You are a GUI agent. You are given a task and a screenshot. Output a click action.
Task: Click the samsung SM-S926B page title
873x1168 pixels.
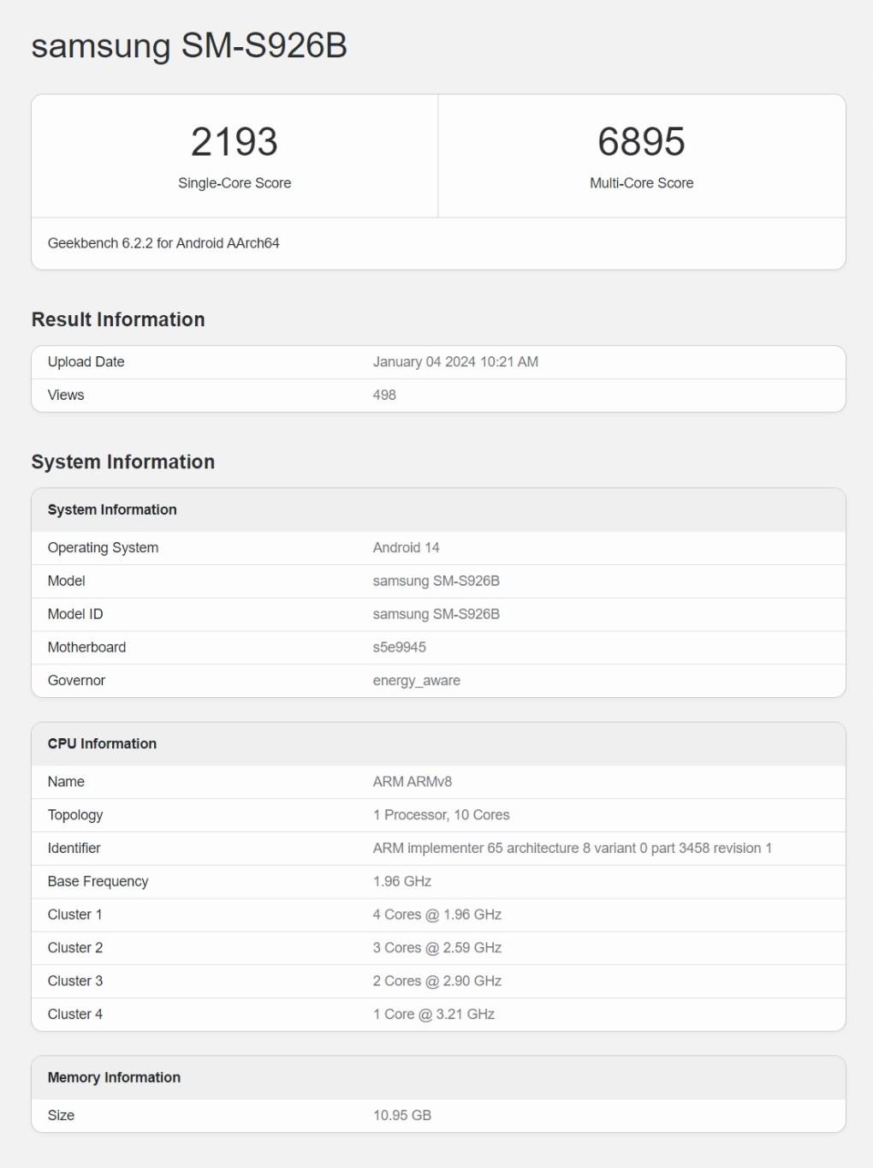coord(189,46)
